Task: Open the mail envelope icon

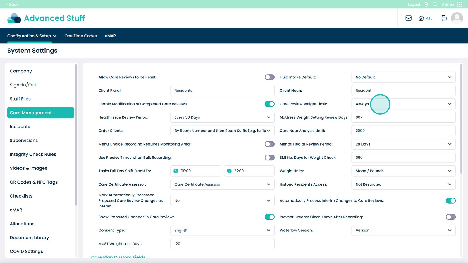Action: point(408,18)
